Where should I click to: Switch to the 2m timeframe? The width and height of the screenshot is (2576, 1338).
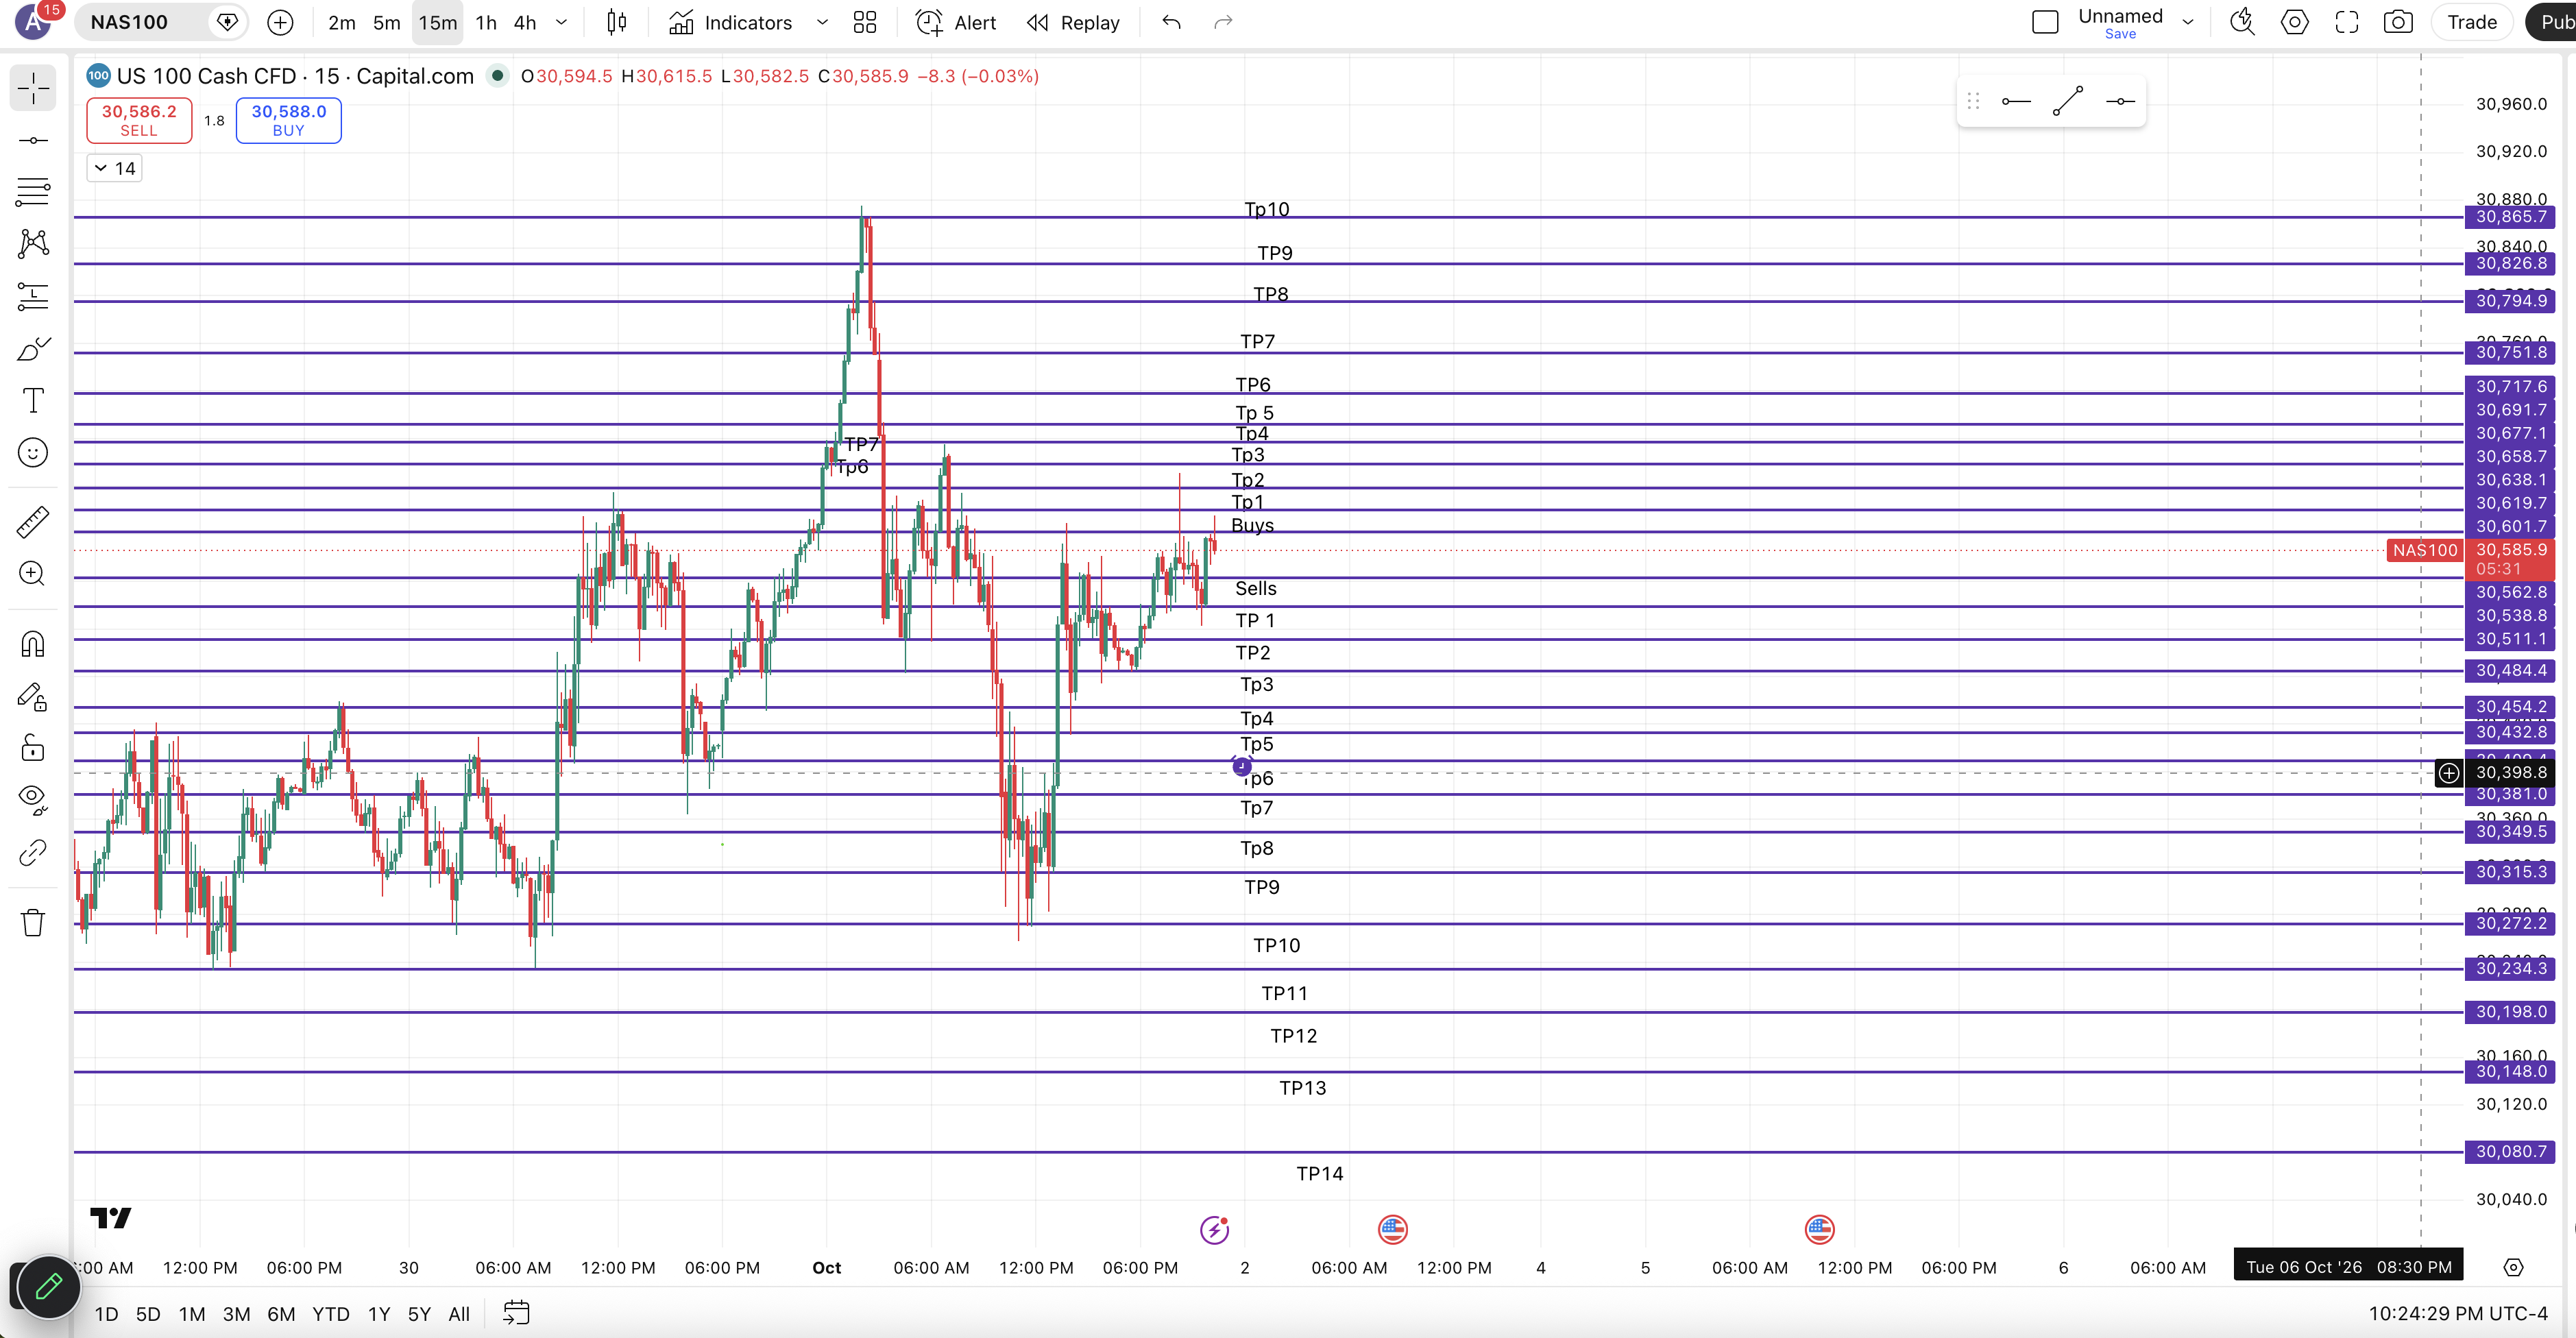tap(341, 22)
